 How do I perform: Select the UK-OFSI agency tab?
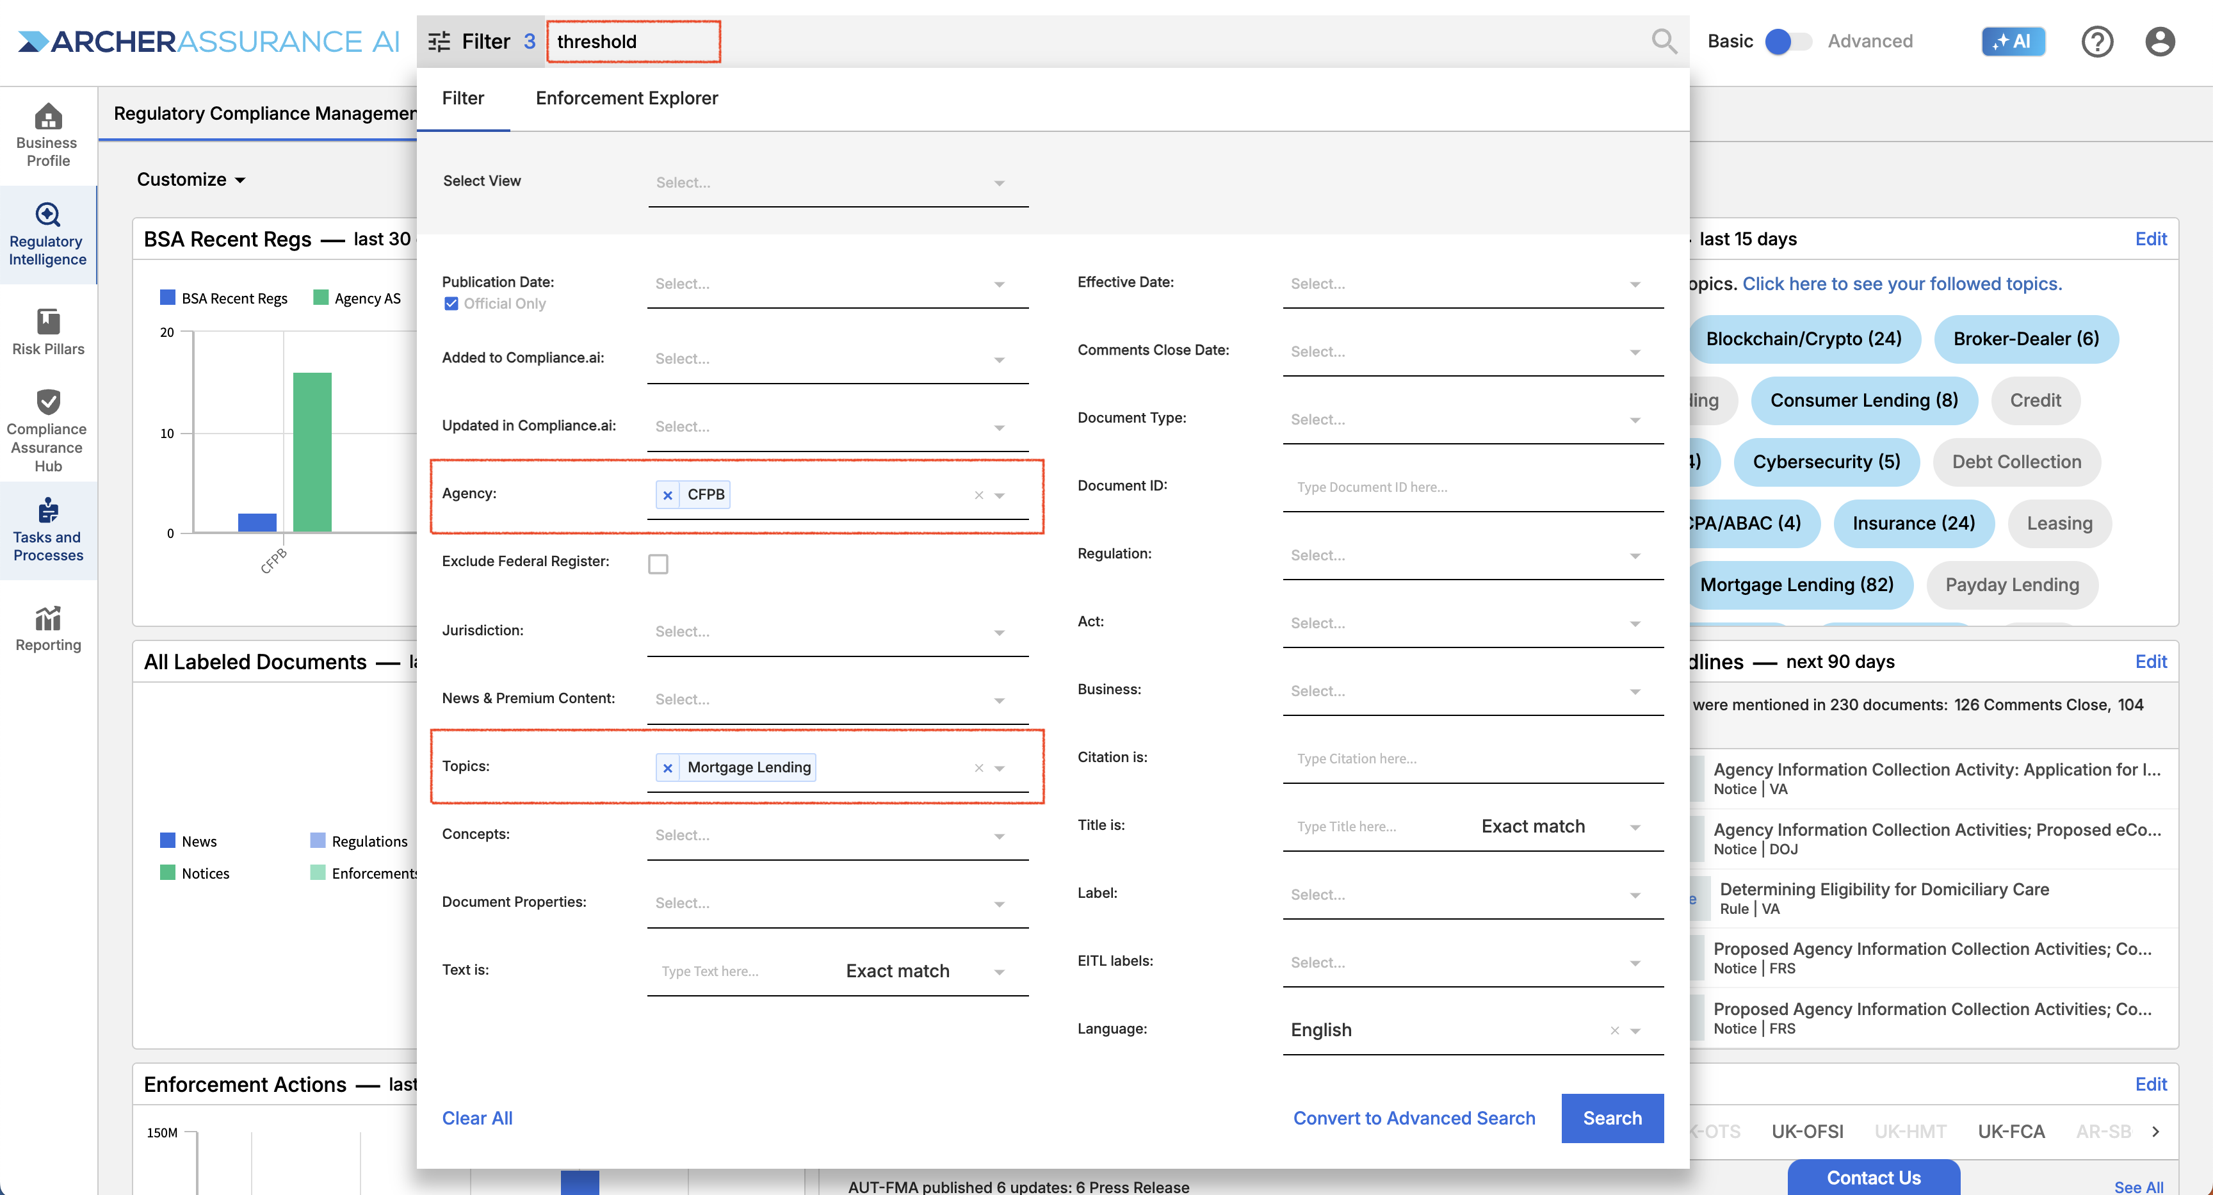(x=1806, y=1132)
